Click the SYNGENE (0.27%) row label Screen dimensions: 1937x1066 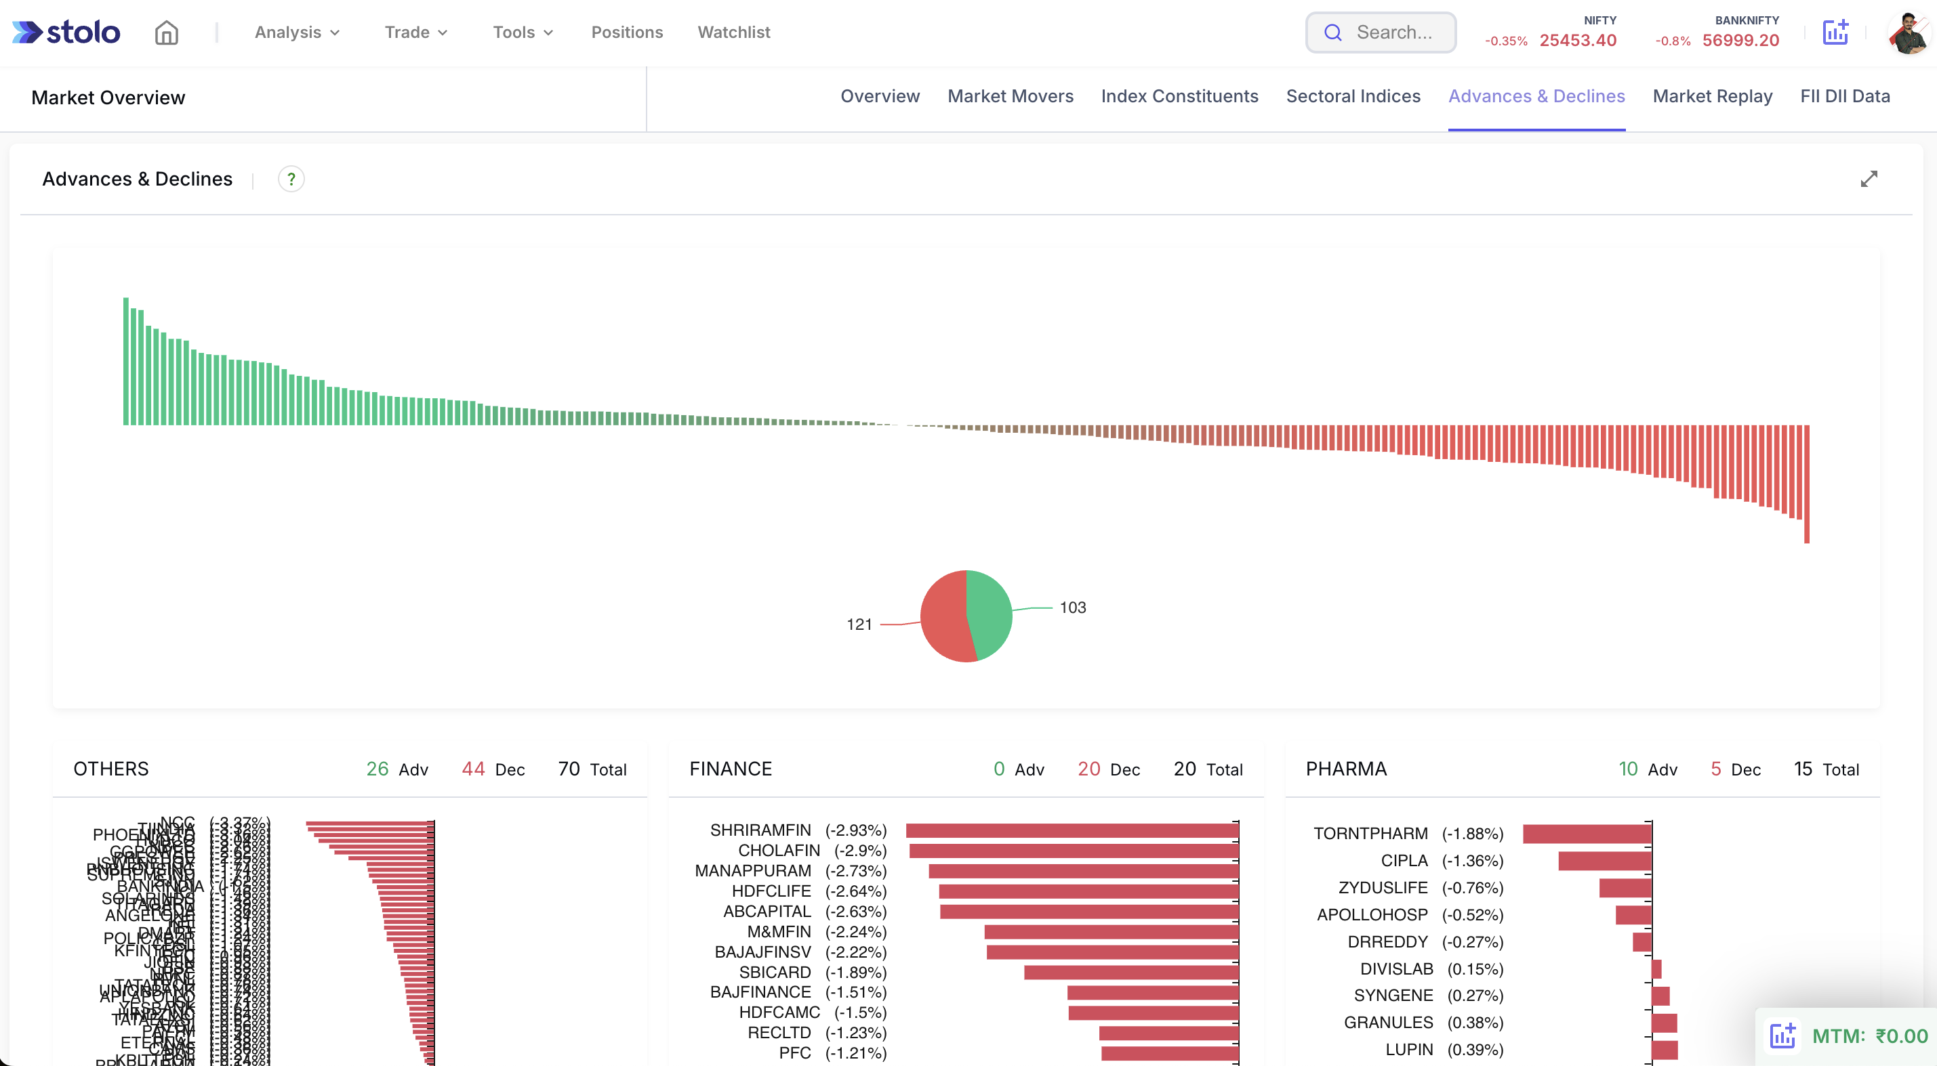[1429, 996]
